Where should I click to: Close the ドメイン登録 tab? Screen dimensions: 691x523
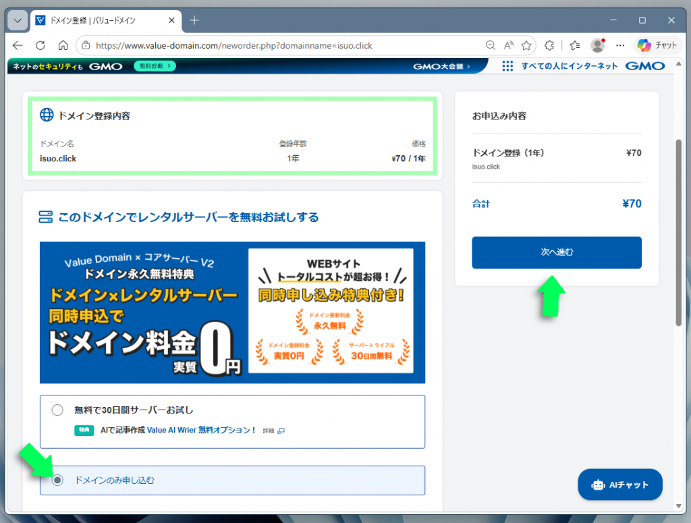pos(171,20)
